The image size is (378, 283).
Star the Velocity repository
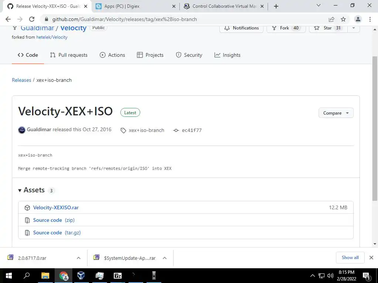[x=328, y=28]
